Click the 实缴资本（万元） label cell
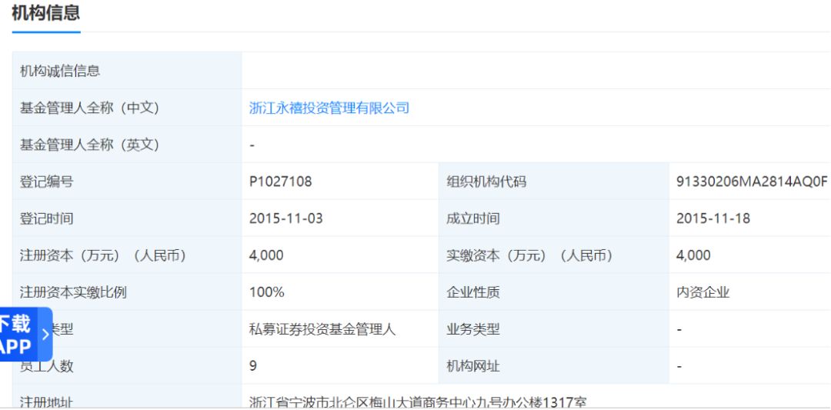Screen dimensions: 831x410 coord(529,255)
